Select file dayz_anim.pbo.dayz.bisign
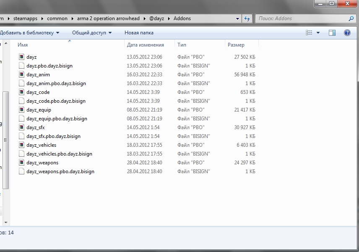The height and width of the screenshot is (252, 359). [x=56, y=83]
